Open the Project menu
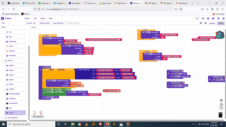Viewport: 226px width, 127px height. (27, 18)
